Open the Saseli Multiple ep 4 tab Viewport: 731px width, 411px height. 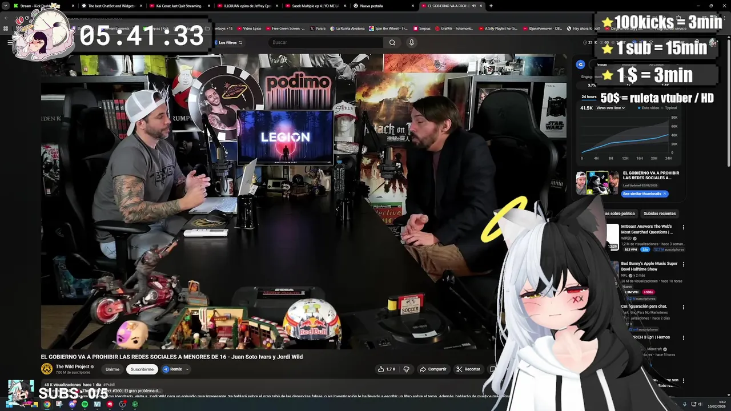(315, 6)
